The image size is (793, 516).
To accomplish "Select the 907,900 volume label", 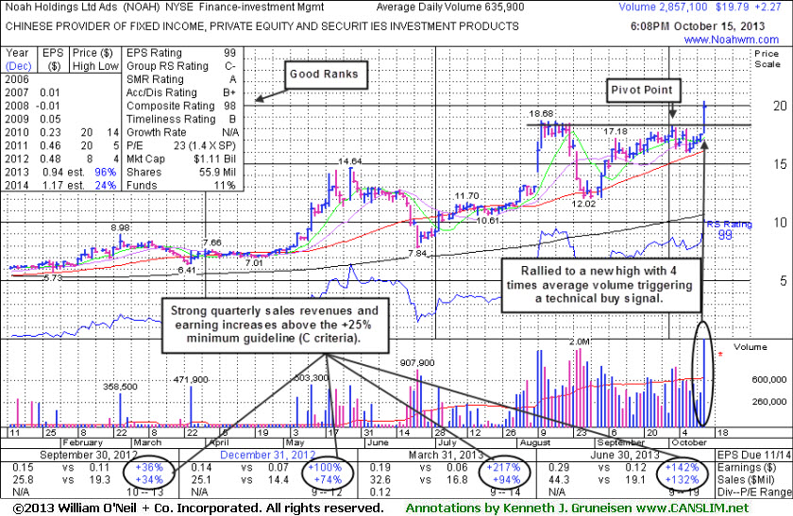I will (417, 363).
